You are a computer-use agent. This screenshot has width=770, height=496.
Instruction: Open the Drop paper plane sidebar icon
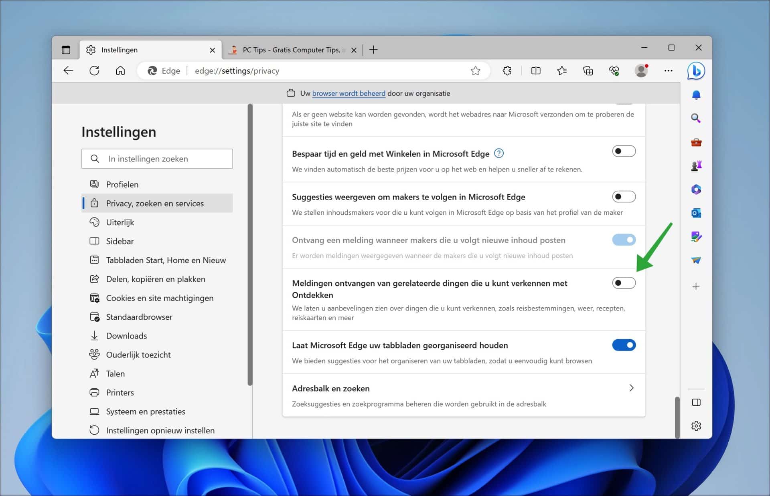click(x=697, y=260)
